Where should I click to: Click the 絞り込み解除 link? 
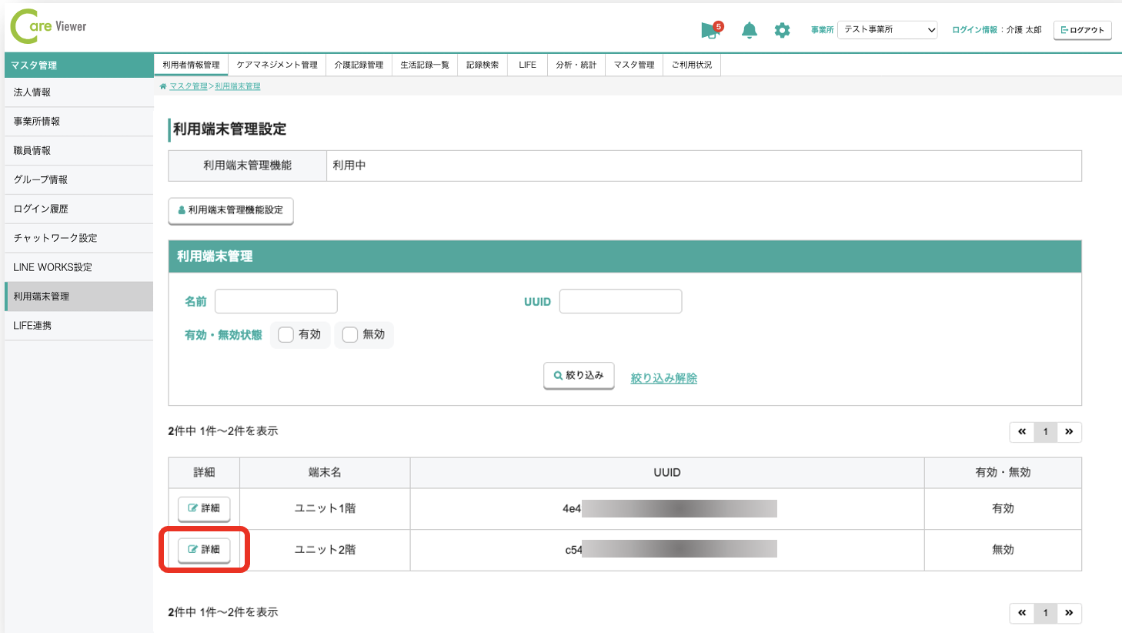(x=663, y=377)
